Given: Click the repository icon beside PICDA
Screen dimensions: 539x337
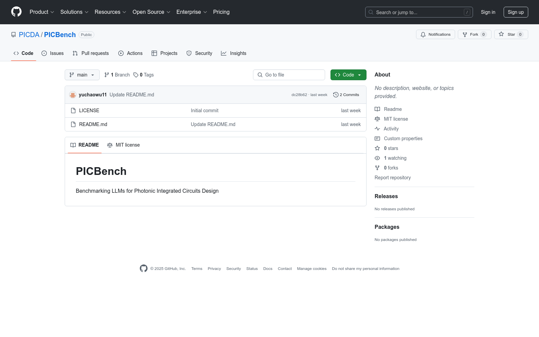Looking at the screenshot, I should click(x=13, y=35).
